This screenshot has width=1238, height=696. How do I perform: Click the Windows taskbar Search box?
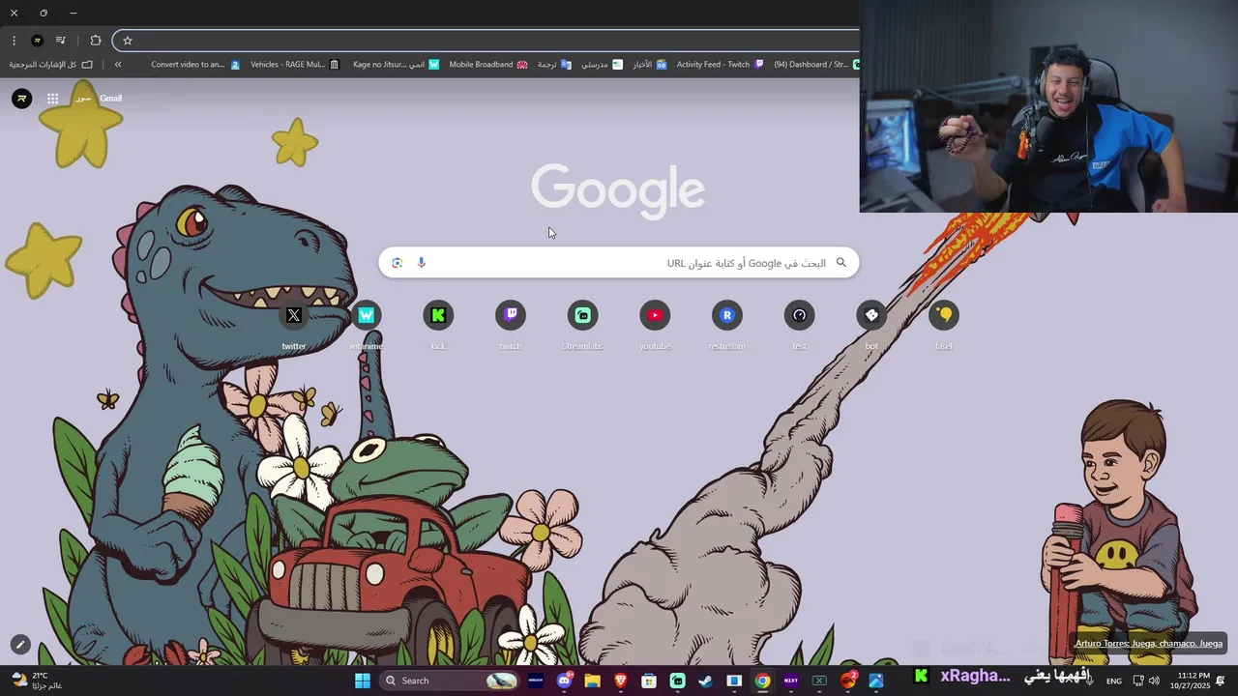click(x=448, y=681)
